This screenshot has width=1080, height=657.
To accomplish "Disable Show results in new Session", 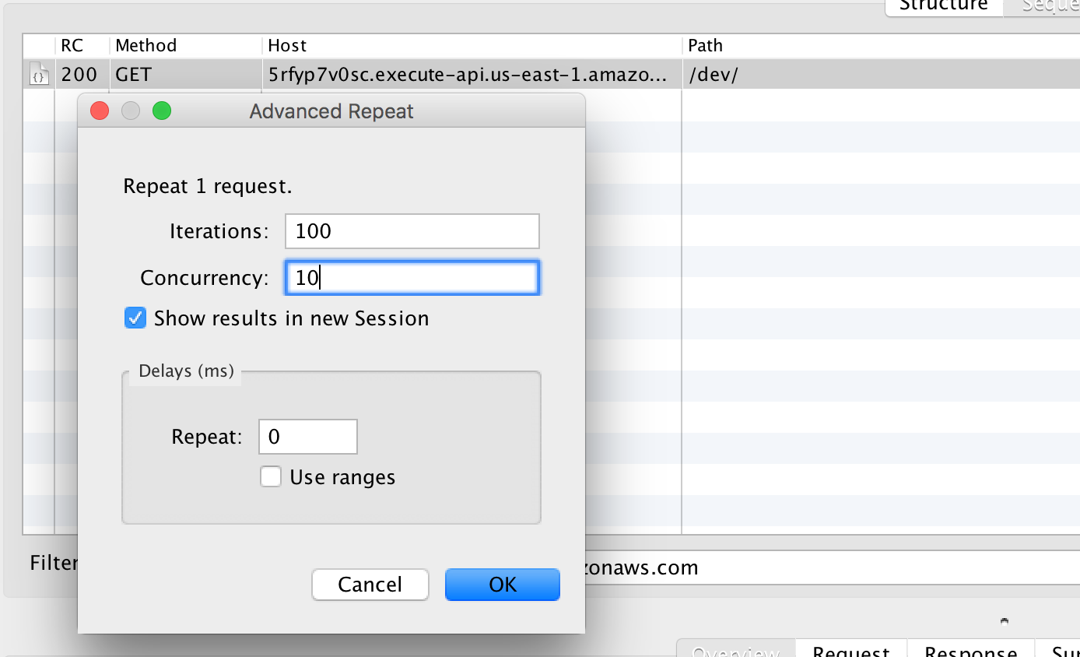I will 135,318.
